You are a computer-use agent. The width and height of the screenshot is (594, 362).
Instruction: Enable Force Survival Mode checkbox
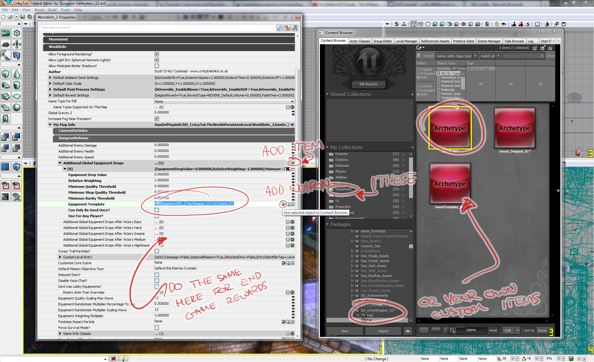click(x=157, y=328)
